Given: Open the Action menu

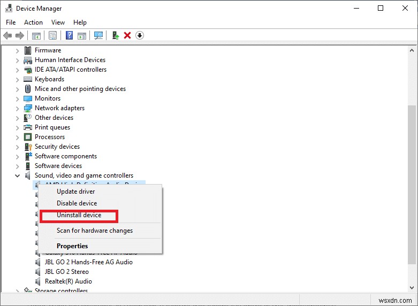Looking at the screenshot, I should [33, 22].
